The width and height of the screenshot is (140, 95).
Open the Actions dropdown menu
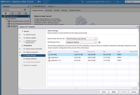[x=51, y=6]
